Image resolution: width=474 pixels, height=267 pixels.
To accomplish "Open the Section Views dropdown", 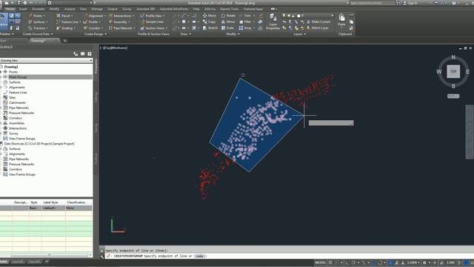I will tap(154, 28).
